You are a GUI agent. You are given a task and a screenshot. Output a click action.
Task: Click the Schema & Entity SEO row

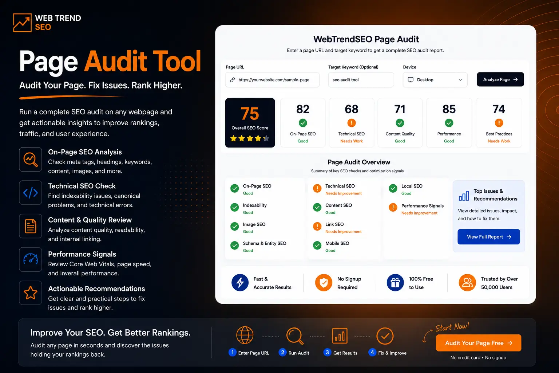[259, 247]
